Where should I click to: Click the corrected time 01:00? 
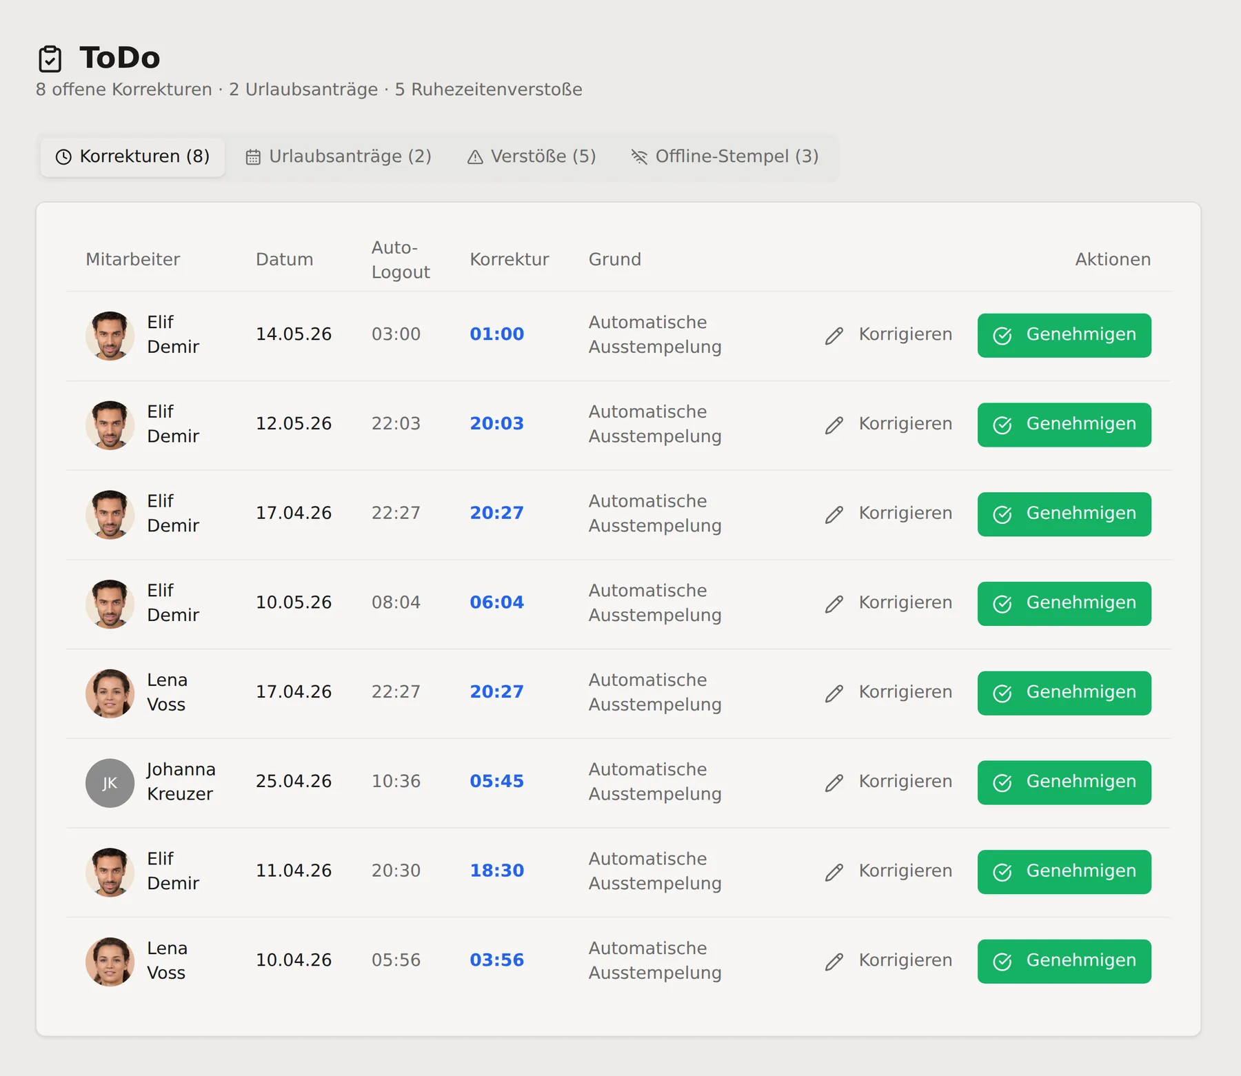click(496, 334)
